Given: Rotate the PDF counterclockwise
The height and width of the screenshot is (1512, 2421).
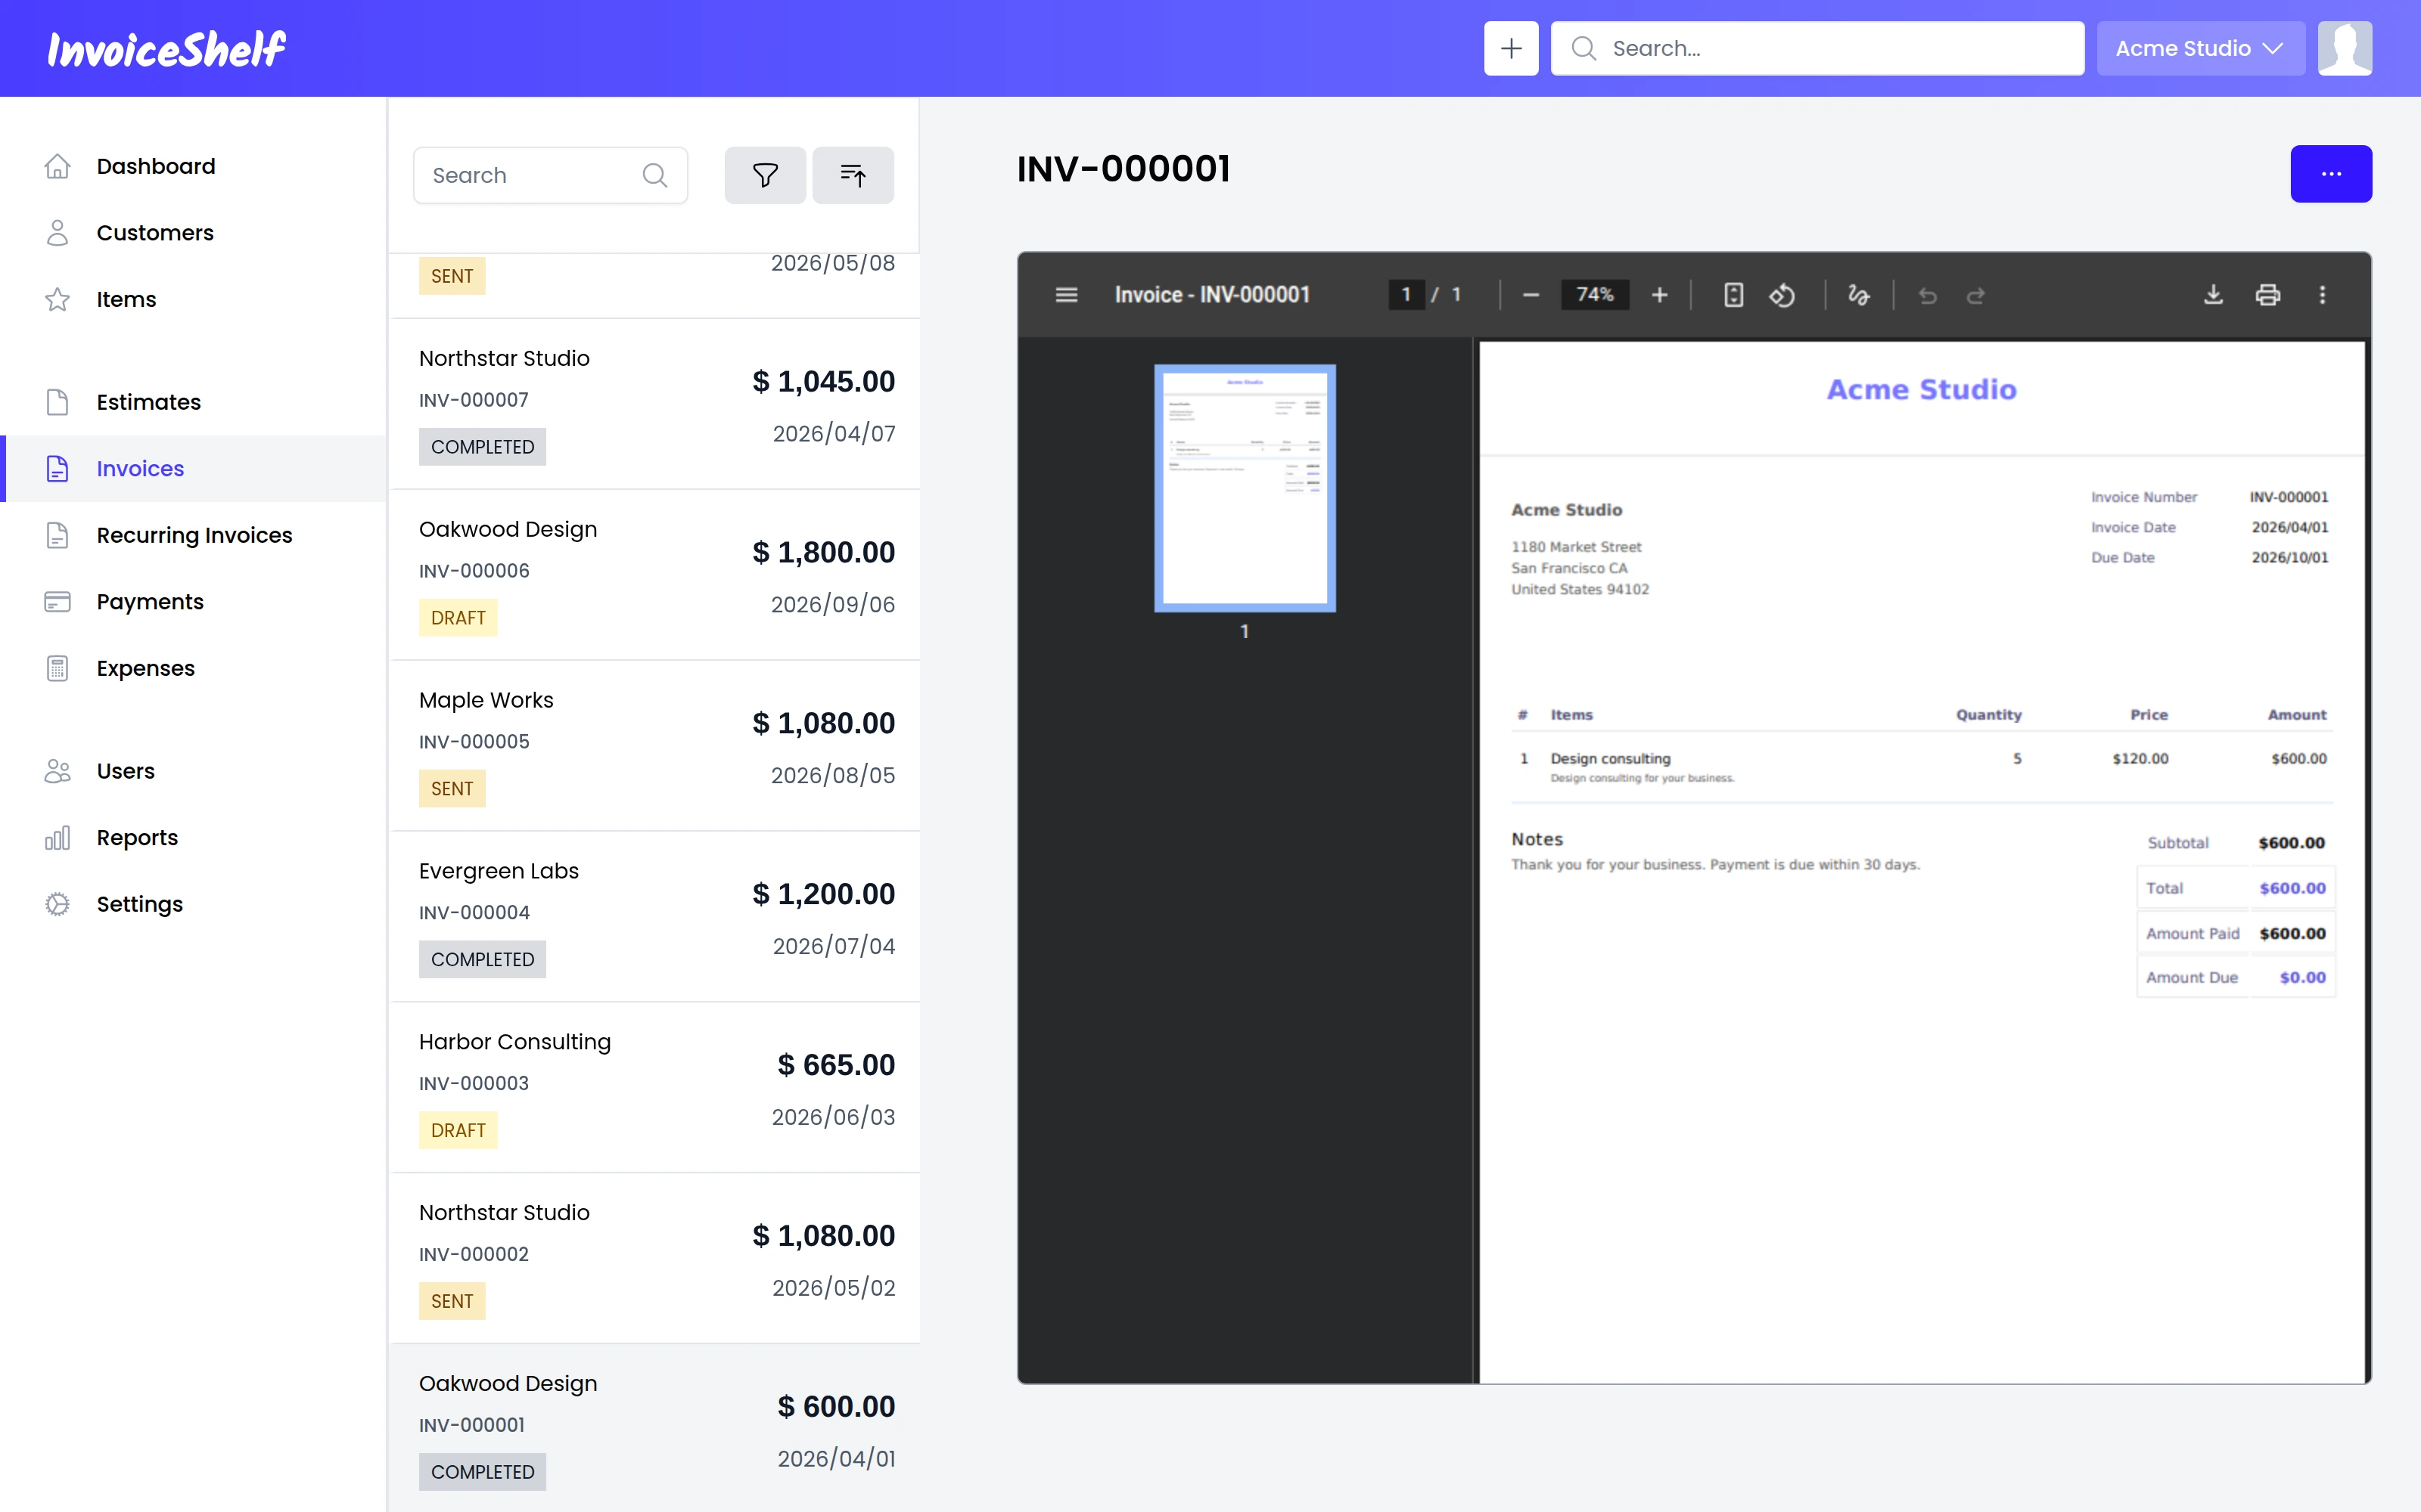Looking at the screenshot, I should [x=1782, y=295].
